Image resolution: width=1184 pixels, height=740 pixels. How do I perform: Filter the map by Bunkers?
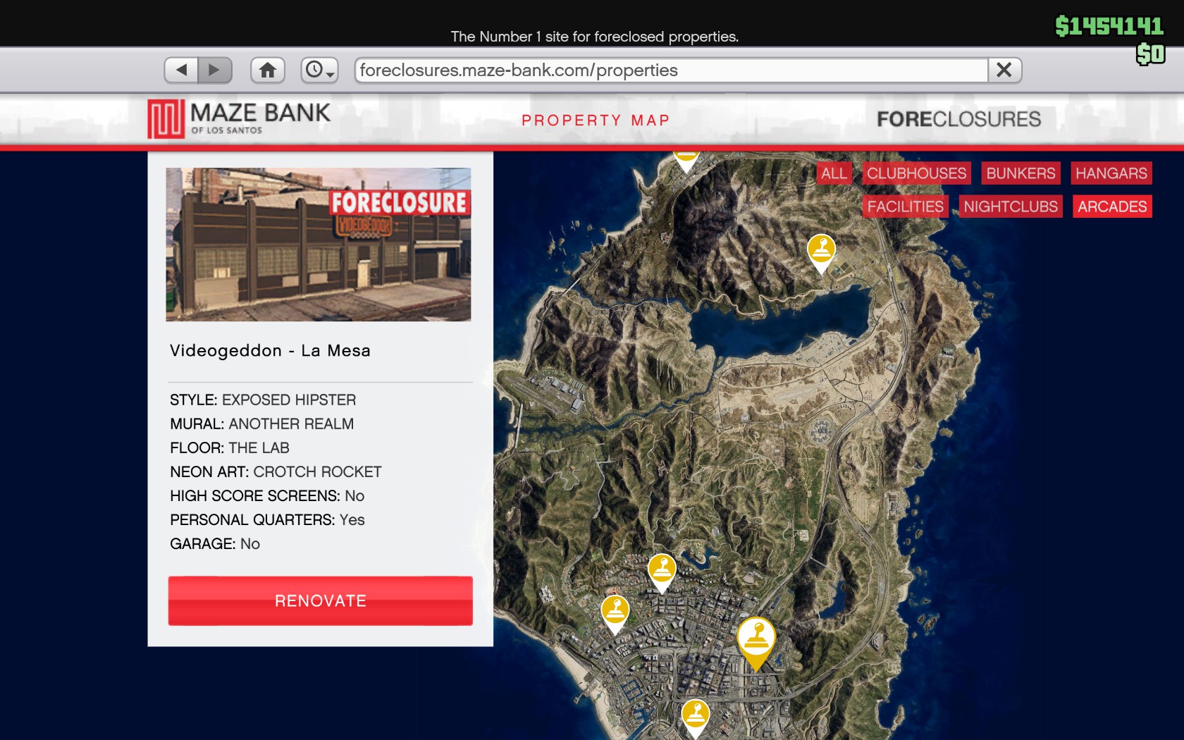1020,173
